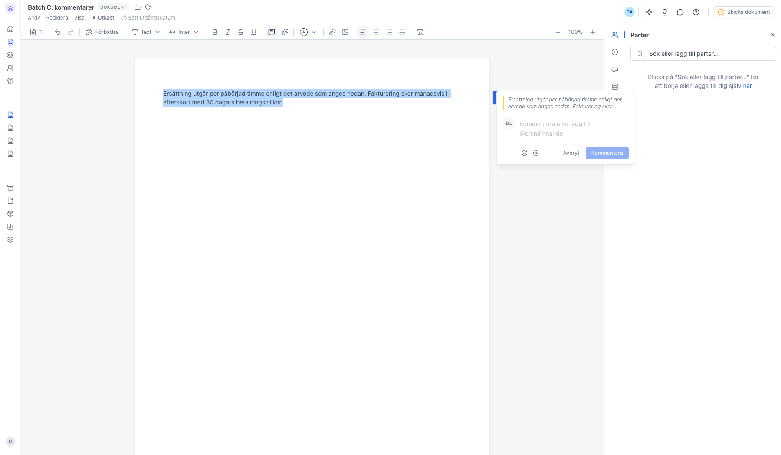Click the clear formatting icon

[x=420, y=32]
